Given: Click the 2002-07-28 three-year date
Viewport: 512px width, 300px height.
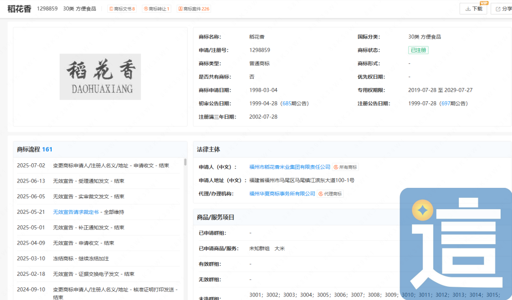Looking at the screenshot, I should tap(263, 117).
